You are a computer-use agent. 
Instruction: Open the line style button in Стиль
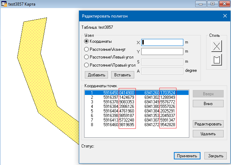click(217, 46)
